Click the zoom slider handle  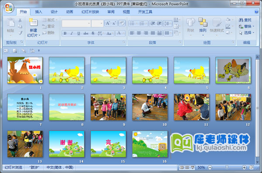tap(227, 167)
